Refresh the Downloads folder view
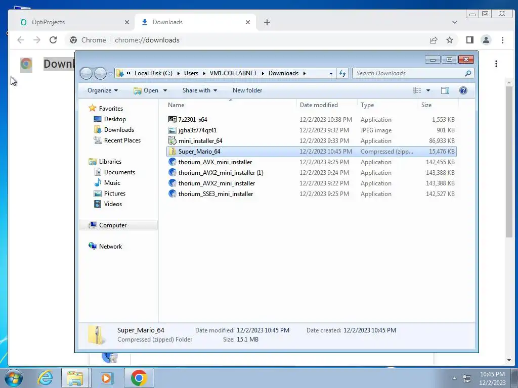The width and height of the screenshot is (518, 388). click(x=342, y=73)
